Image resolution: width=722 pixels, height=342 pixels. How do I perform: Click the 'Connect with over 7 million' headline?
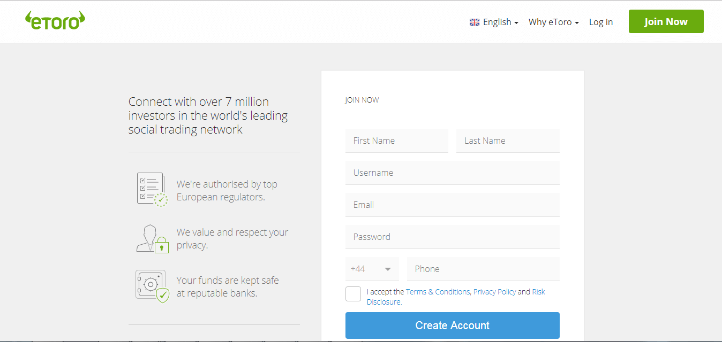208,115
